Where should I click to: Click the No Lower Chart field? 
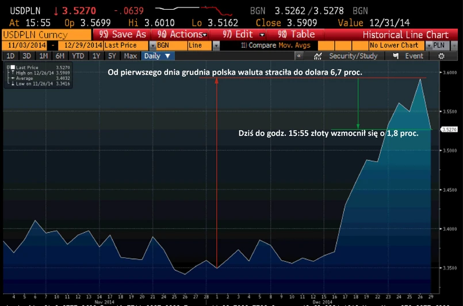click(397, 45)
